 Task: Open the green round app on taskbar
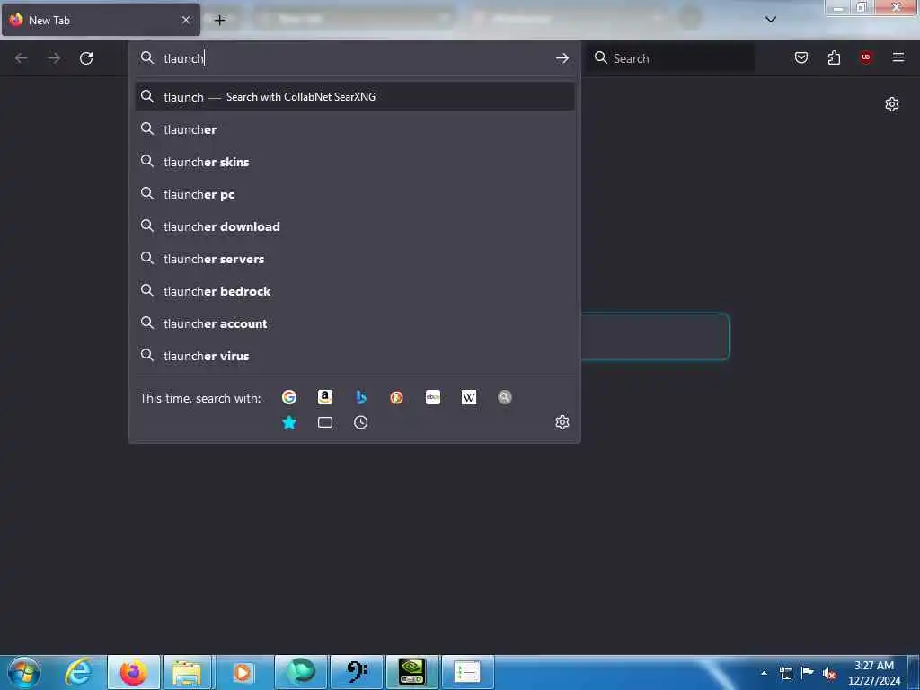point(300,672)
